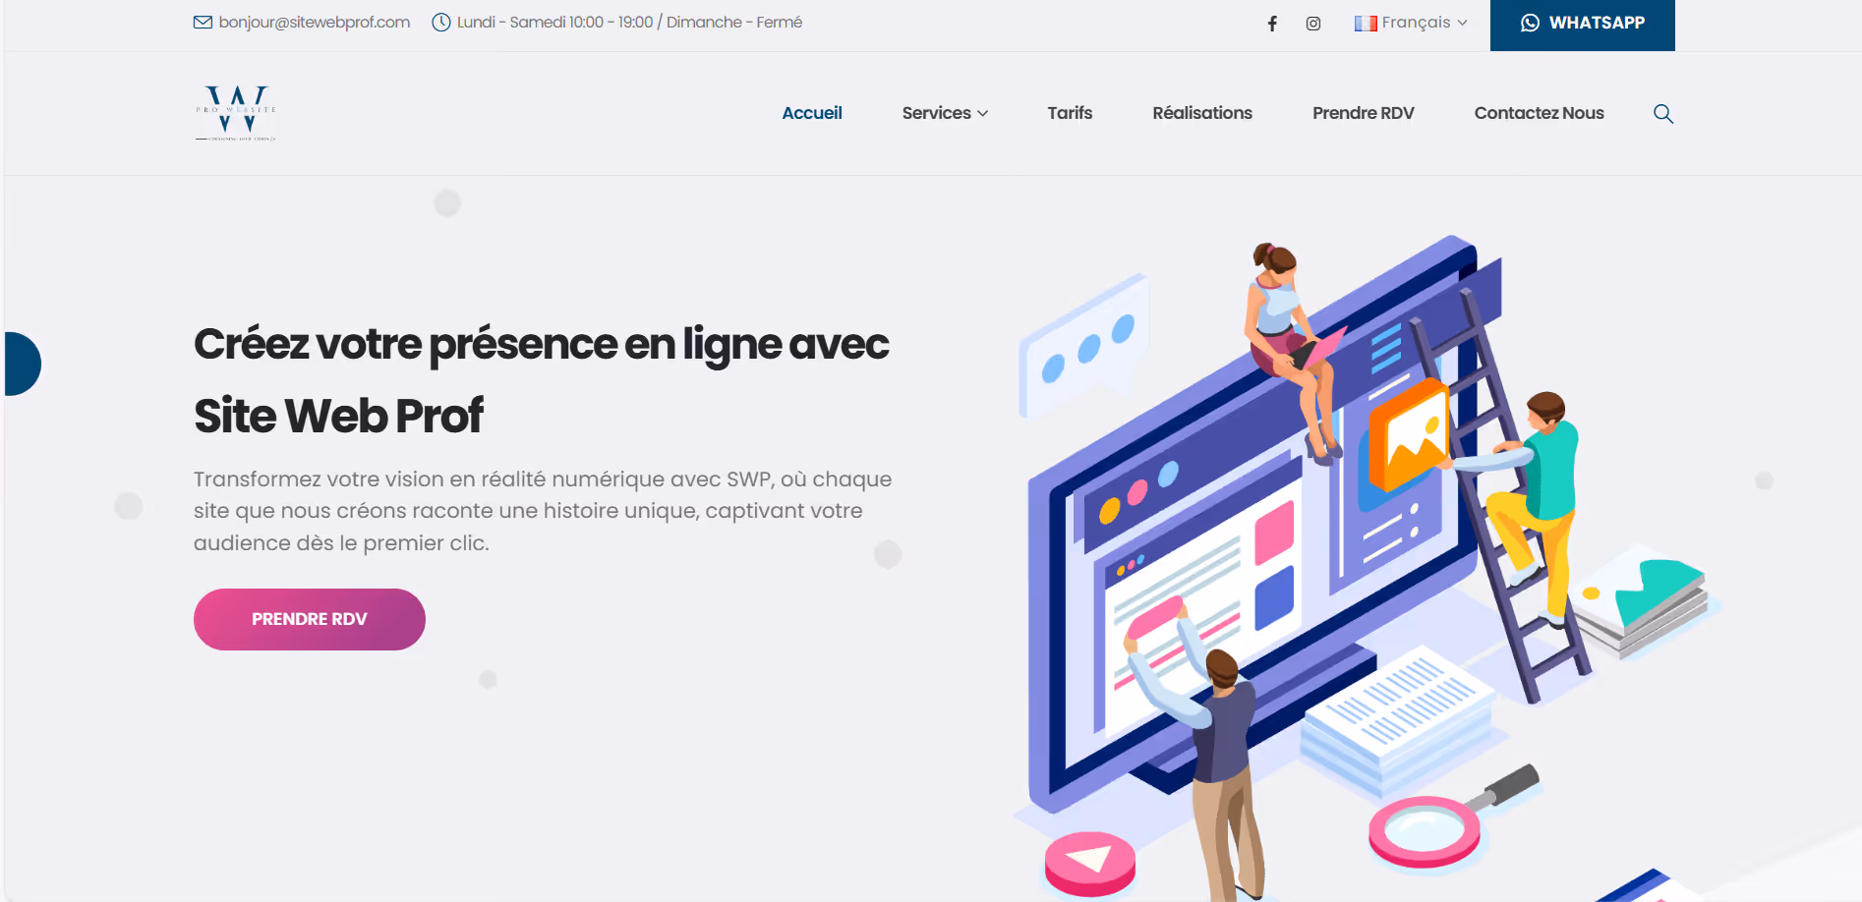Image resolution: width=1862 pixels, height=902 pixels.
Task: Click the clock opening hours icon
Action: (x=441, y=23)
